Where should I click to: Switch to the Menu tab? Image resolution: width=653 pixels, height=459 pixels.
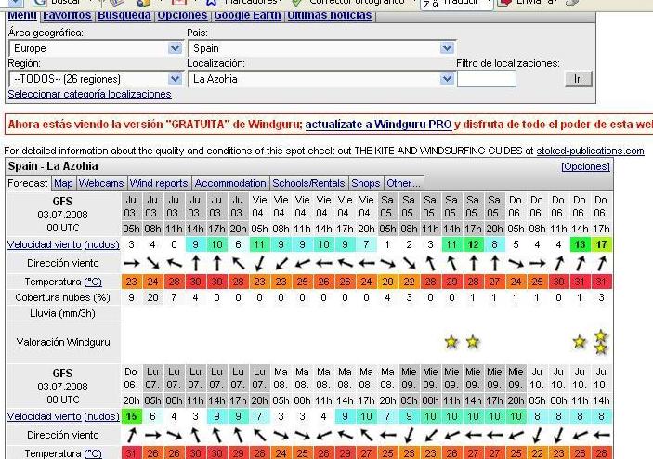click(x=21, y=16)
